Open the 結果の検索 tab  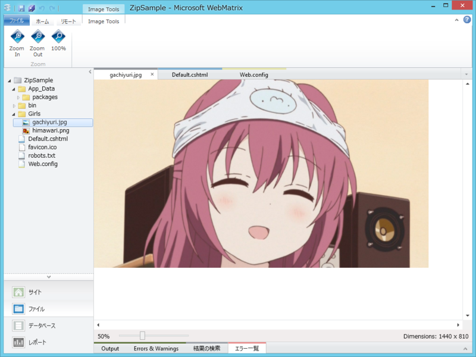[206, 349]
